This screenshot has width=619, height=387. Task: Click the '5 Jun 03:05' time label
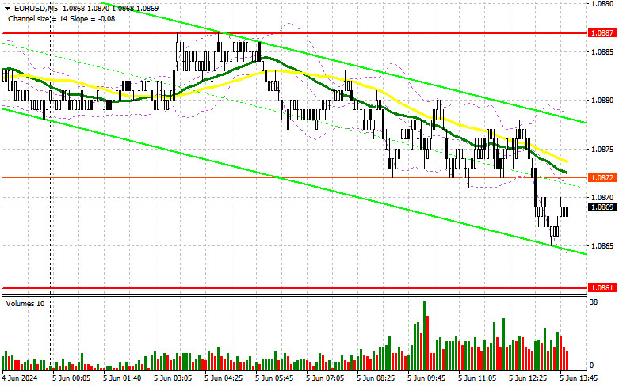point(173,378)
